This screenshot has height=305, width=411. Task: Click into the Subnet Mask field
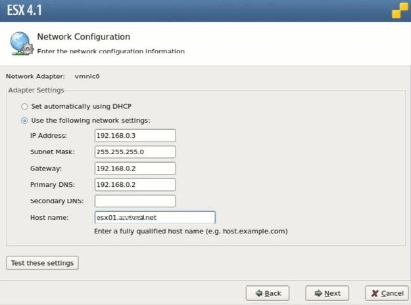pyautogui.click(x=135, y=152)
